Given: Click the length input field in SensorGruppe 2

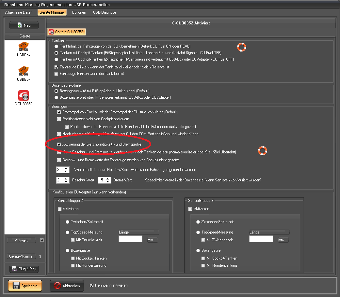Looking at the screenshot, I should 130,239.
